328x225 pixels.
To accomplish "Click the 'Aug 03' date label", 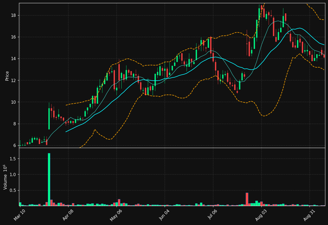I will click(261, 215).
